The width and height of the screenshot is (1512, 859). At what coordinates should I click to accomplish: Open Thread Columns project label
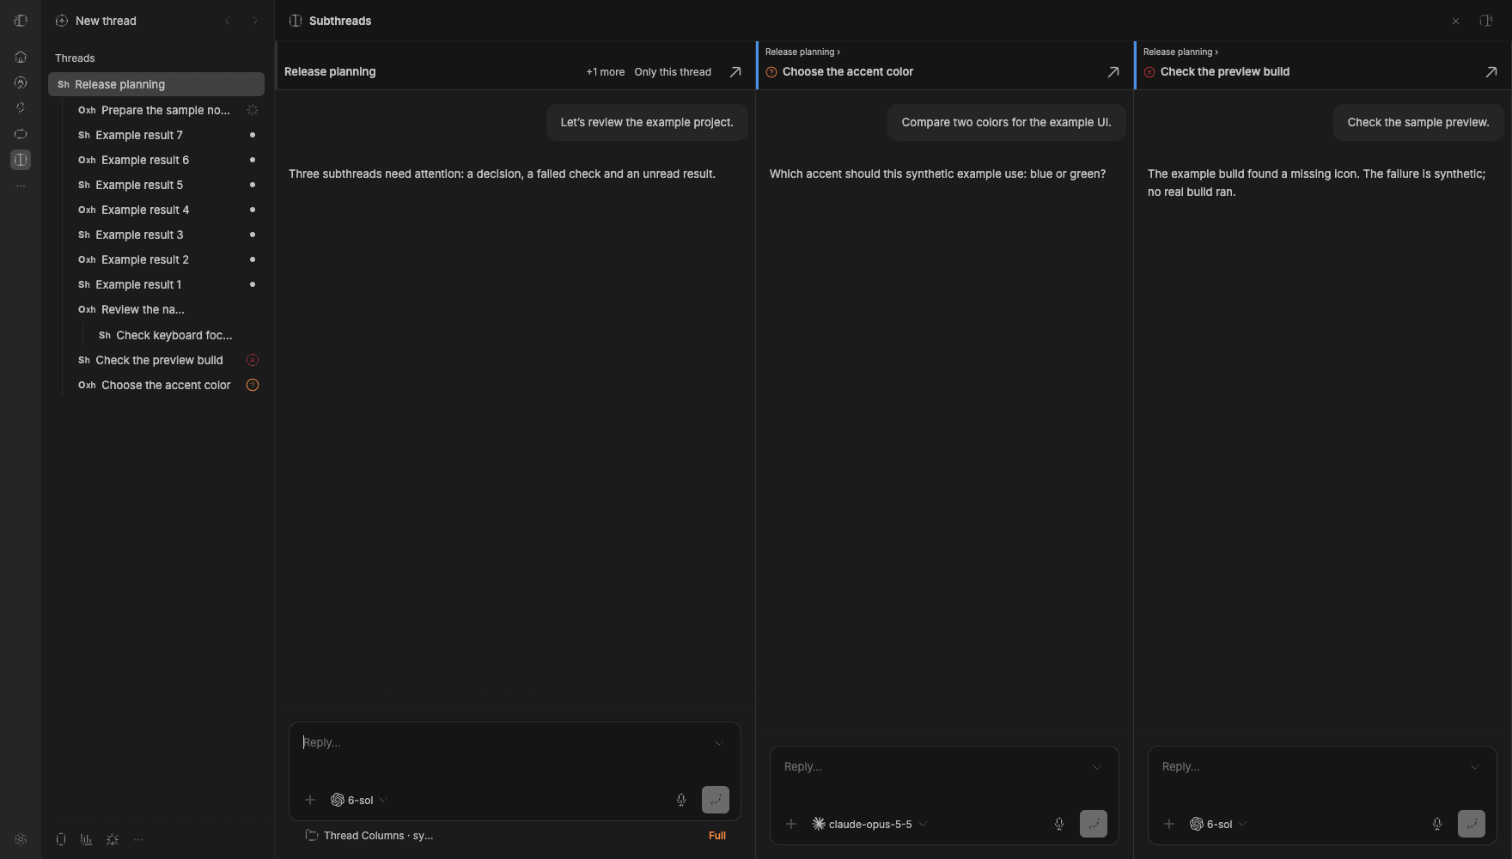[369, 836]
